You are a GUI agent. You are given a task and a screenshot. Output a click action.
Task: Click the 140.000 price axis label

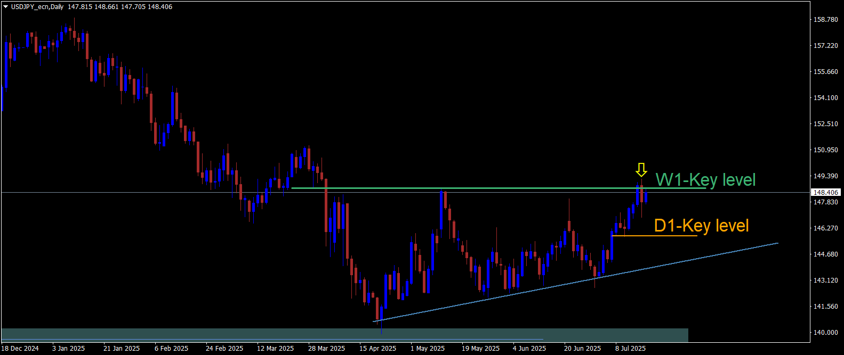click(825, 333)
